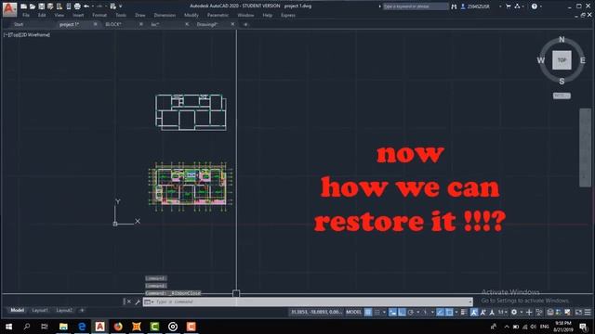Viewport: 595px width, 334px height.
Task: Open the Tools menu
Action: 121,15
